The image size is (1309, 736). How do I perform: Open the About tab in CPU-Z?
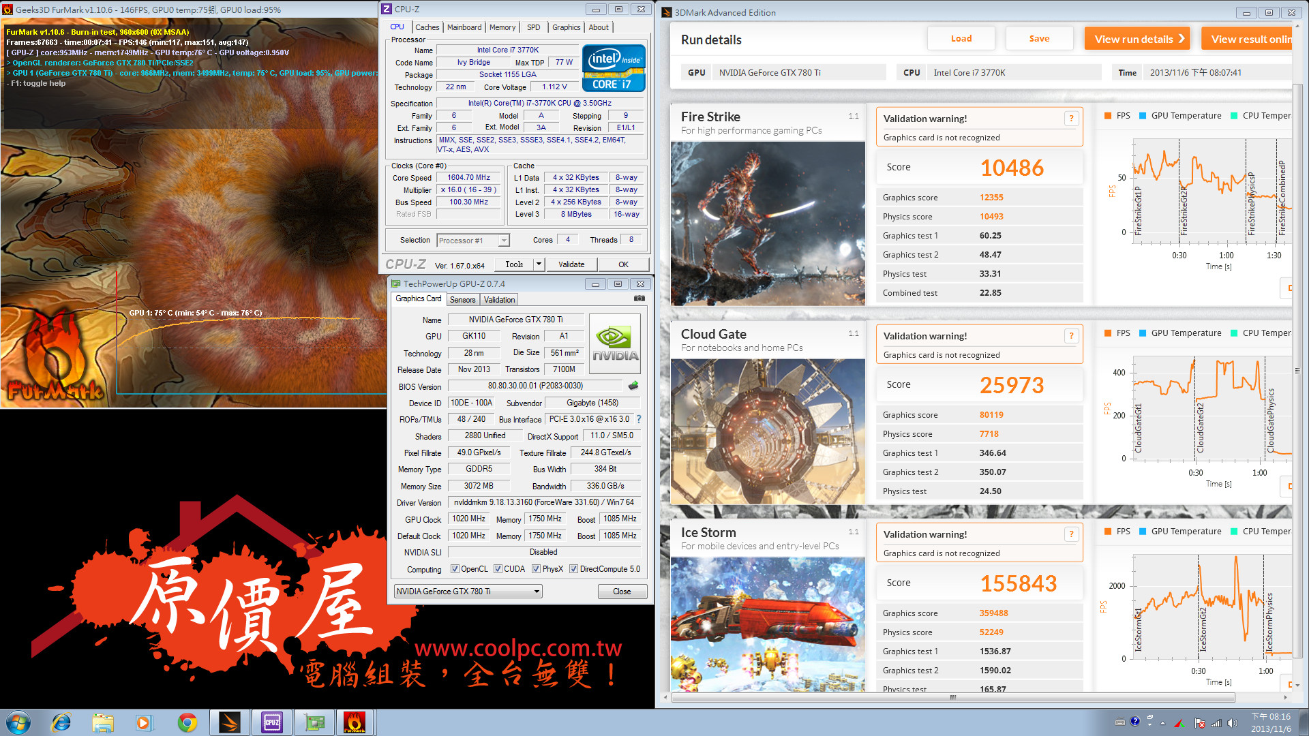point(599,27)
